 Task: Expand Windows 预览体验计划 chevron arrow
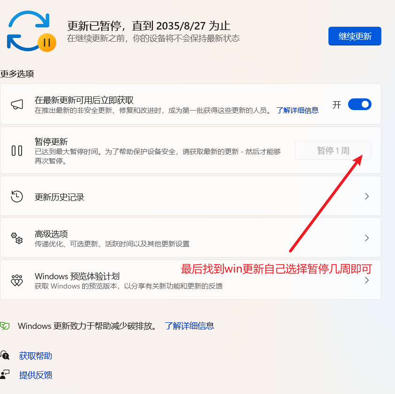point(367,281)
